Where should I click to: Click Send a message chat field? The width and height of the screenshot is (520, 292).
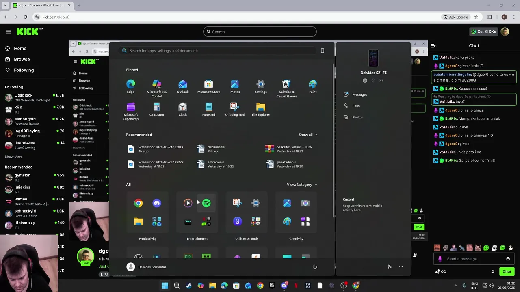473,259
